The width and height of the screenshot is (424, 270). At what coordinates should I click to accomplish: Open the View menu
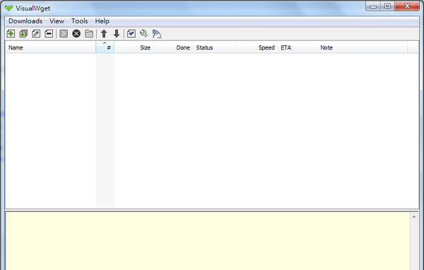click(57, 21)
